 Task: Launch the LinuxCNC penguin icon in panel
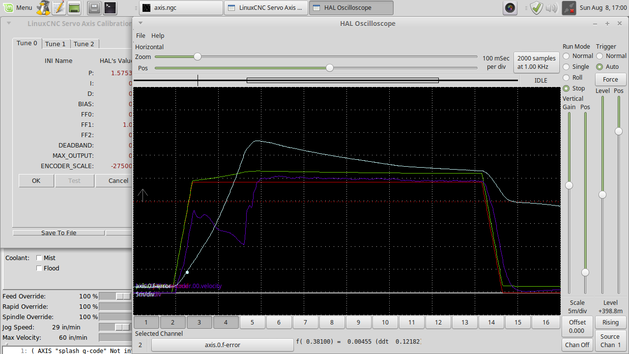[x=43, y=7]
